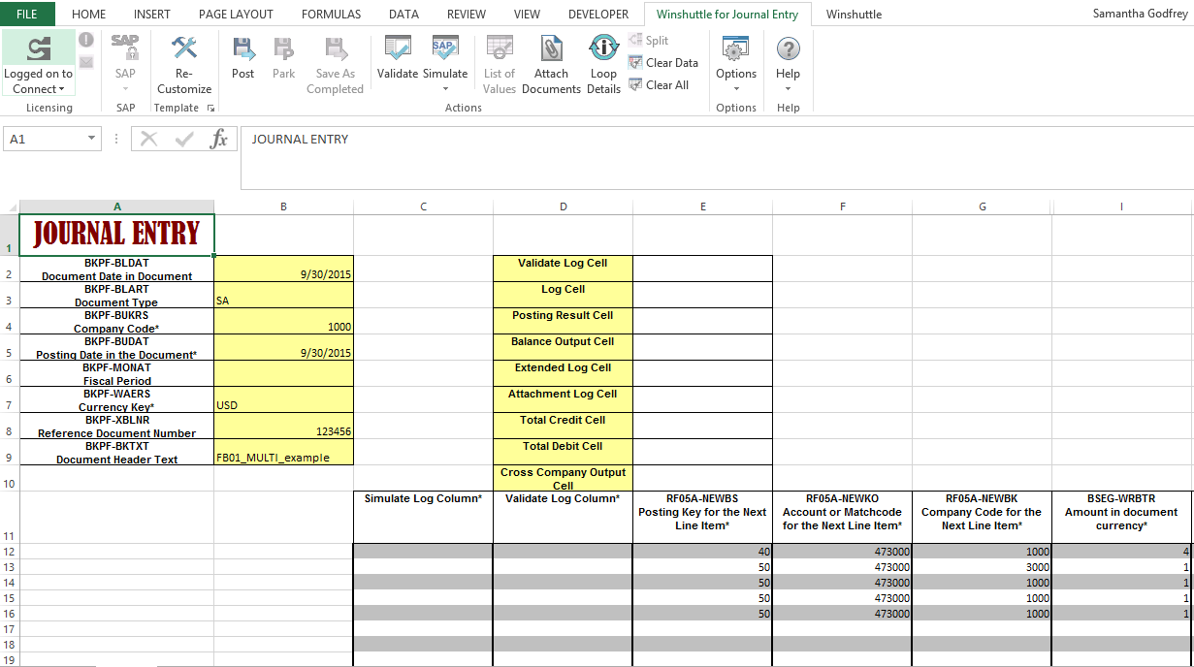Viewport: 1194px width, 667px height.
Task: Select posting key cell with value 40
Action: (702, 552)
